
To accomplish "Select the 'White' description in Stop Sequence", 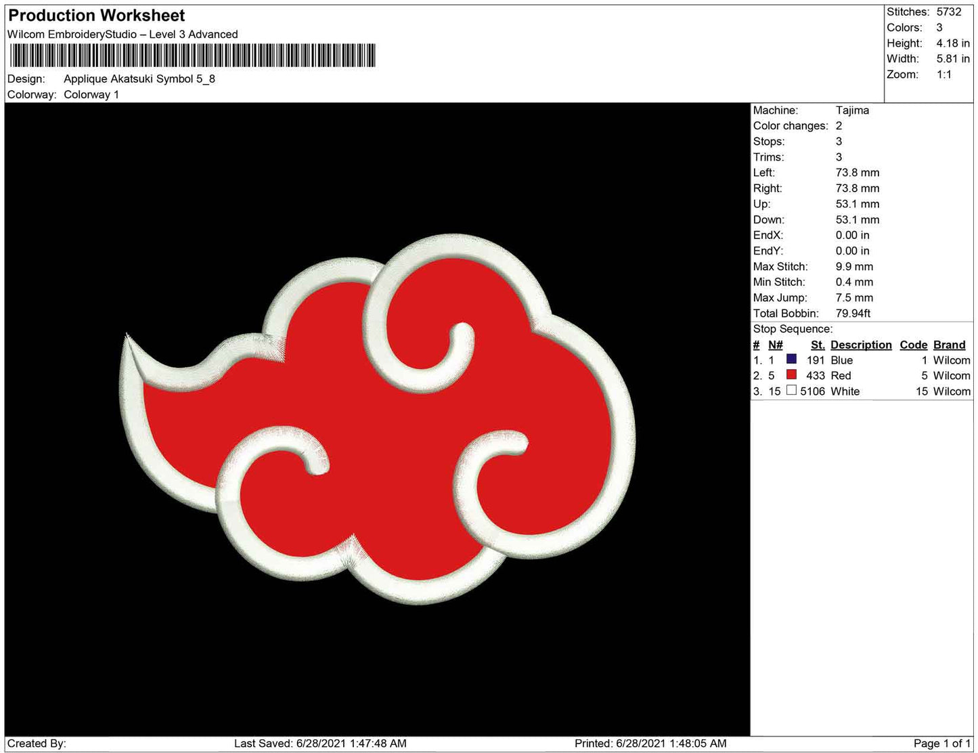I will pyautogui.click(x=845, y=391).
